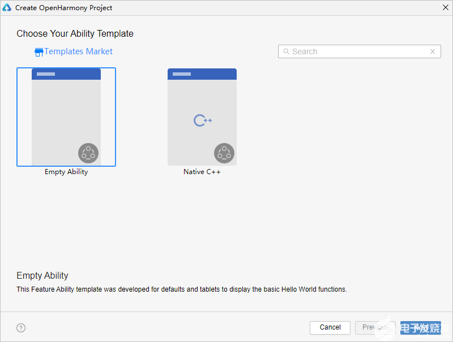Click the Native C++ label under thumbnail
453x342 pixels.
202,172
